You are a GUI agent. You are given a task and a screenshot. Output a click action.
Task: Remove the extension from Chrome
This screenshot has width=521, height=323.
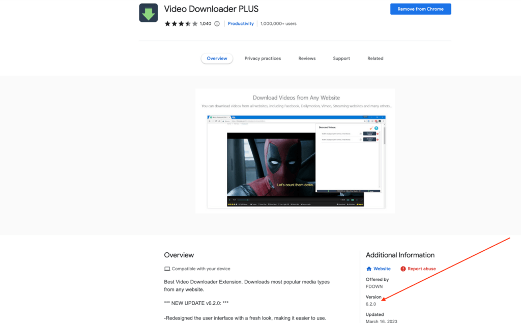tap(420, 9)
